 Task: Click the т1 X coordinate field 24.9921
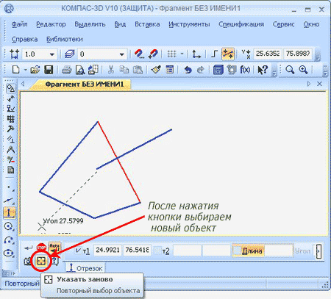pos(107,251)
